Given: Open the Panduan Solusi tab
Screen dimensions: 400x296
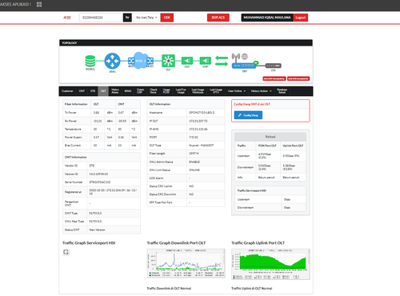Looking at the screenshot, I should [282, 91].
